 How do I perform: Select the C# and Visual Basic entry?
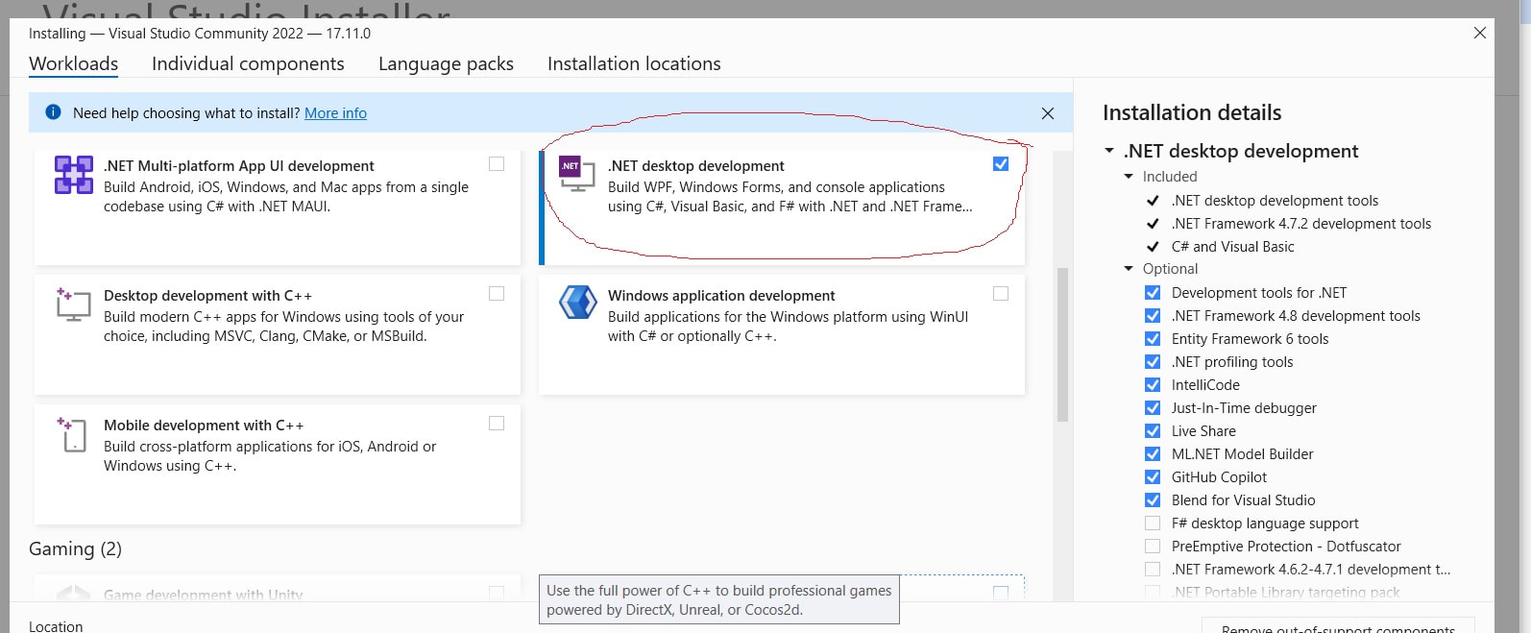click(x=1232, y=247)
